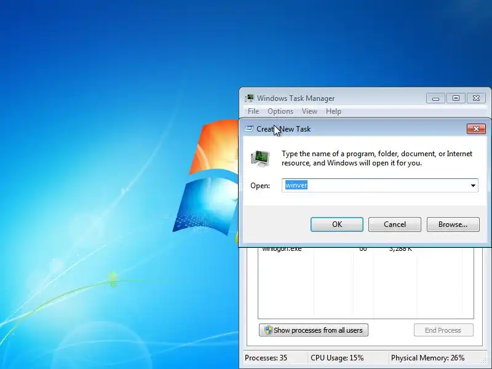Image resolution: width=492 pixels, height=369 pixels.
Task: Click the Create New Task title icon
Action: point(249,129)
